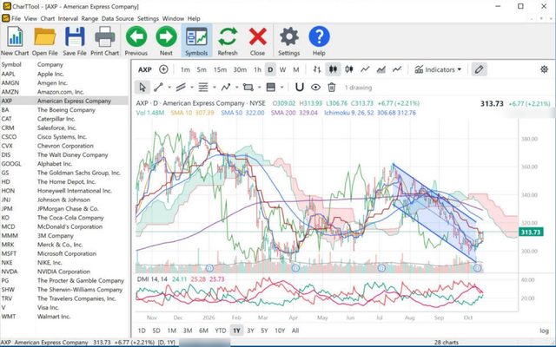Set chart range to YTD

click(221, 331)
